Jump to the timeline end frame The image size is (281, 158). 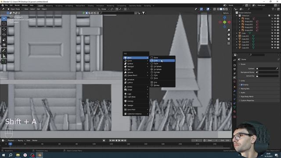pos(125,140)
